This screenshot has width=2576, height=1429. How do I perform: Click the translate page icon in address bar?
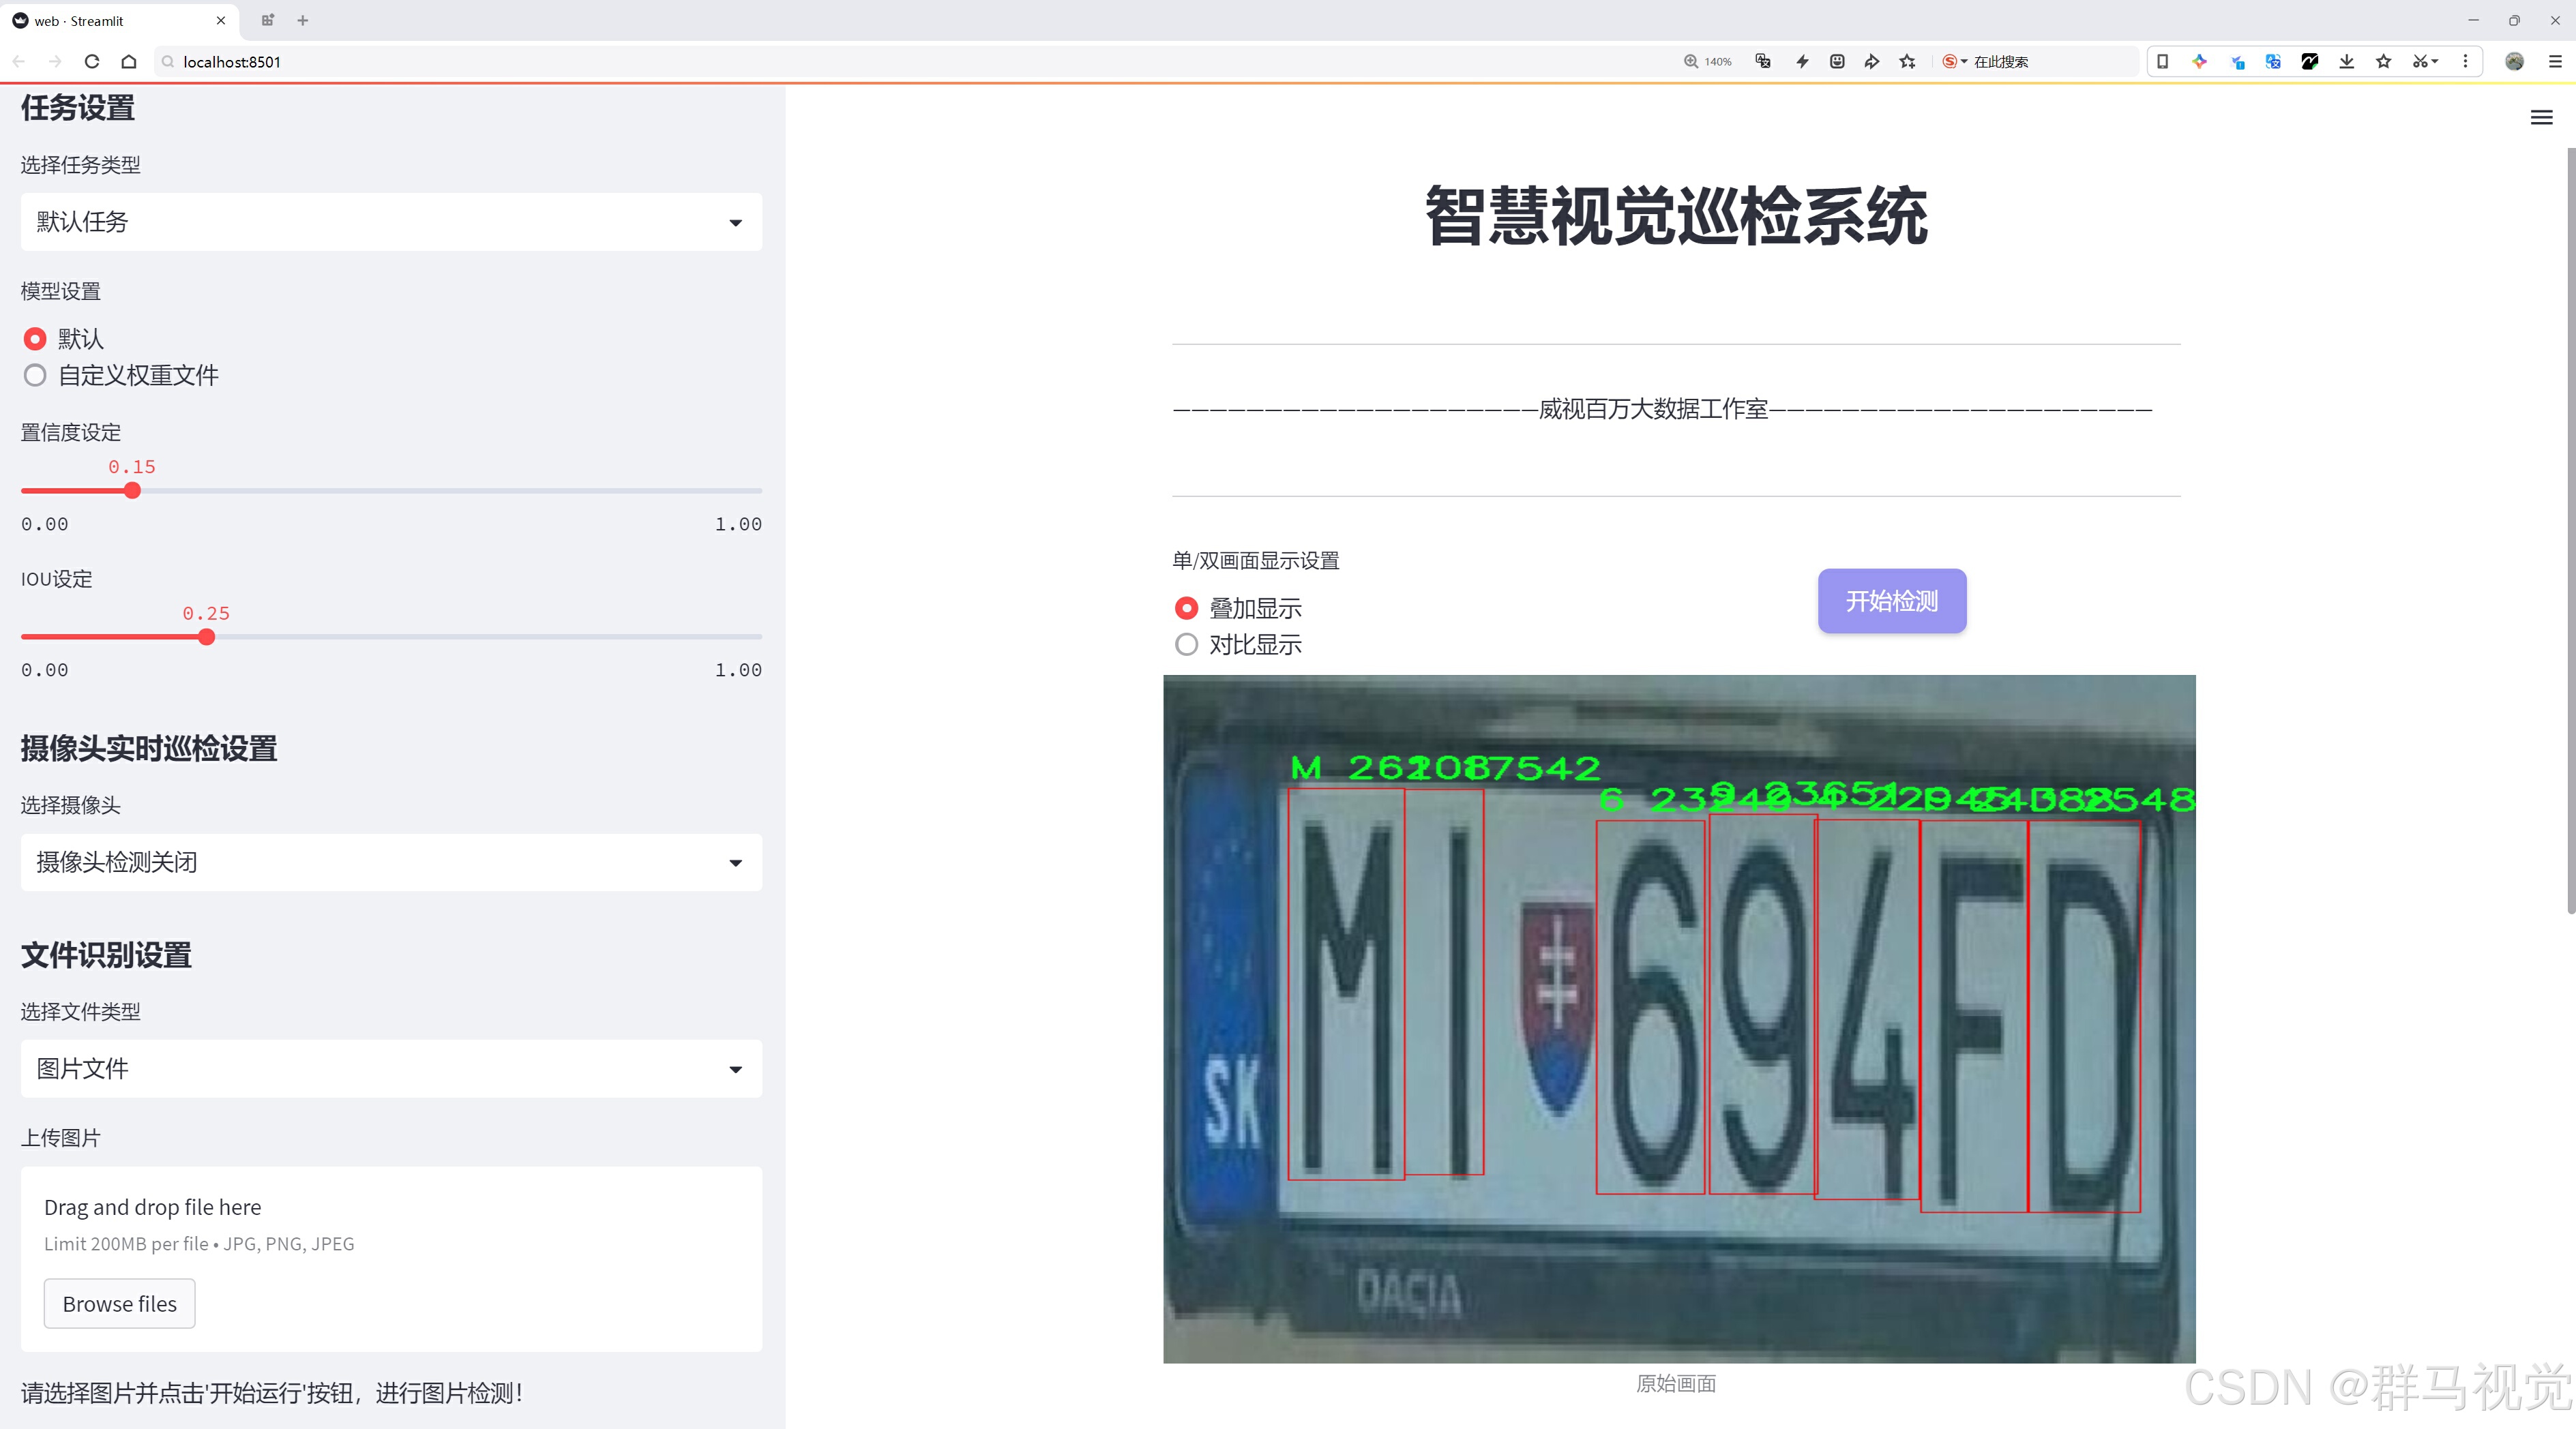click(x=1763, y=62)
